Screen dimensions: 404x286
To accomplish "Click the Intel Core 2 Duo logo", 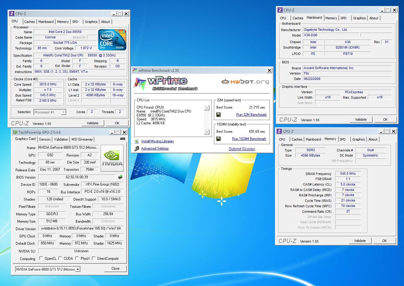I will click(112, 40).
